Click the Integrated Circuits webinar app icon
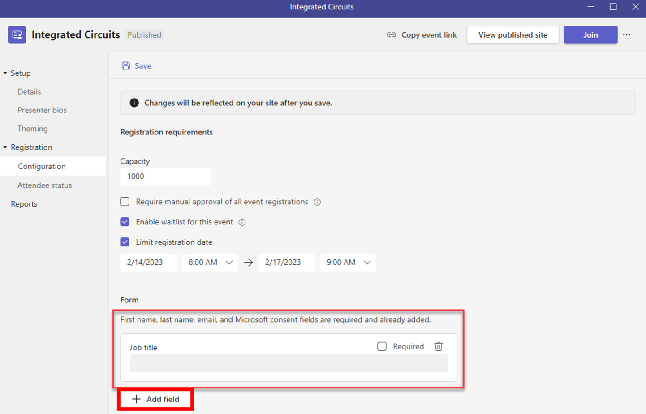The image size is (646, 414). click(17, 35)
